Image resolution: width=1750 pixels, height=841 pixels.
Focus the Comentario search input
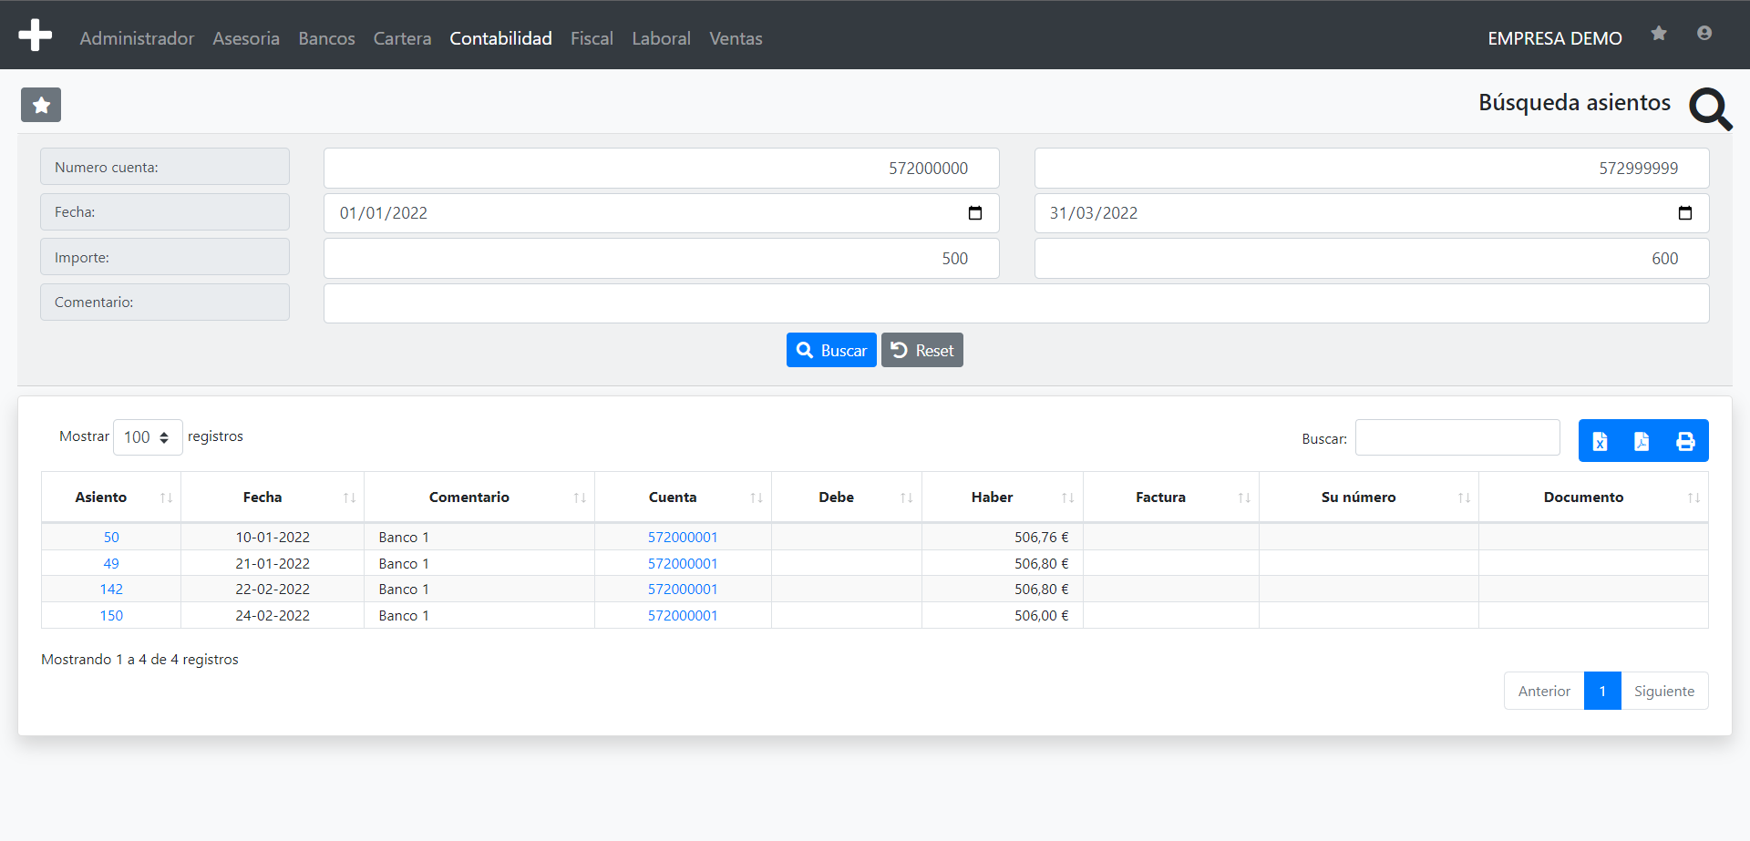1016,303
